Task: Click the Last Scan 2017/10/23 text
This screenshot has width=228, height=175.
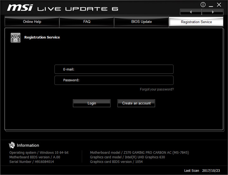Action: pyautogui.click(x=202, y=171)
